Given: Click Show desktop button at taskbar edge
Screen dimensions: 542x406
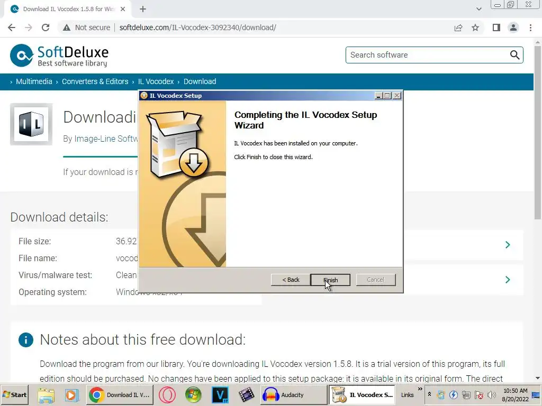Looking at the screenshot, I should click(537, 395).
